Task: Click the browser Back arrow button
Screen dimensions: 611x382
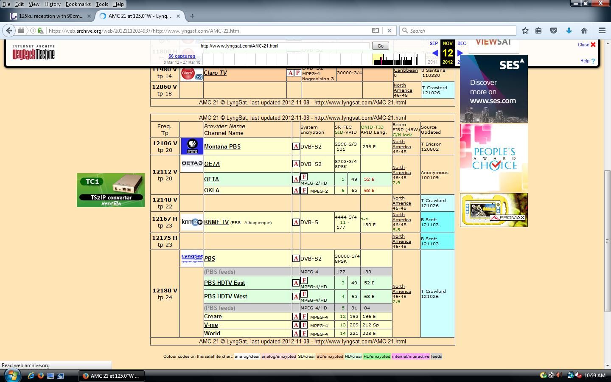Action: [9, 31]
